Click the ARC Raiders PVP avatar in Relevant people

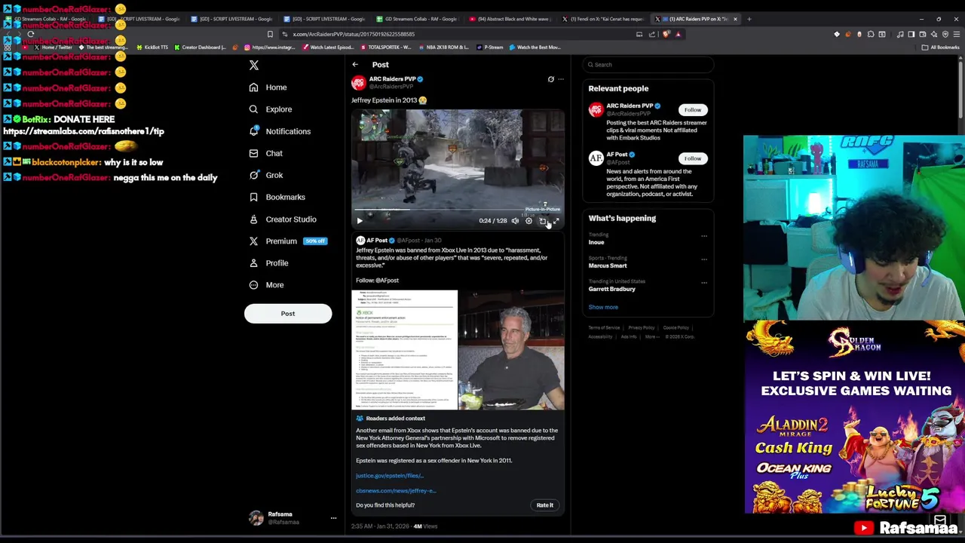pos(596,112)
